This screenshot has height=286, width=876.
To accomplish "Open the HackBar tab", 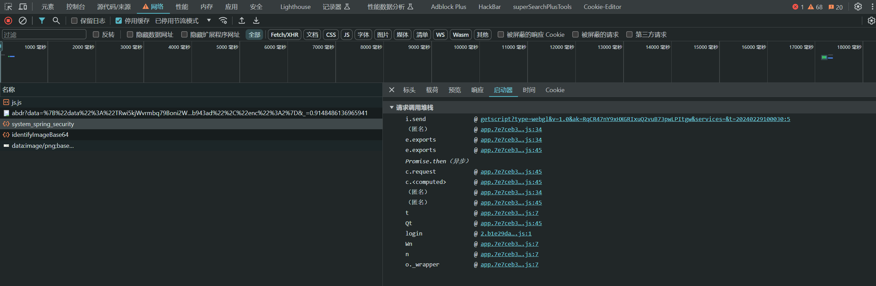I will pyautogui.click(x=489, y=7).
